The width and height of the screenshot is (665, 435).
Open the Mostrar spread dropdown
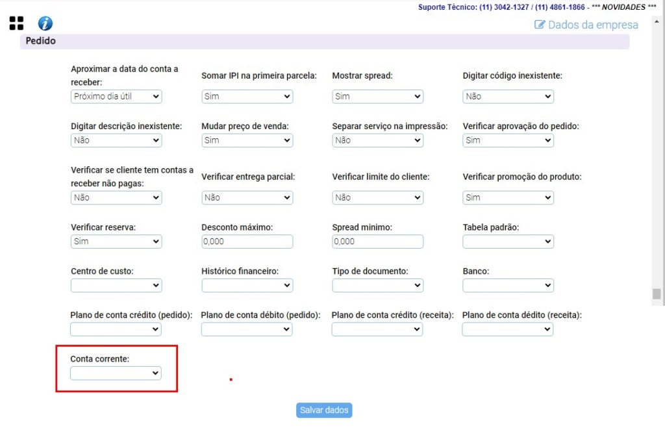pyautogui.click(x=377, y=96)
